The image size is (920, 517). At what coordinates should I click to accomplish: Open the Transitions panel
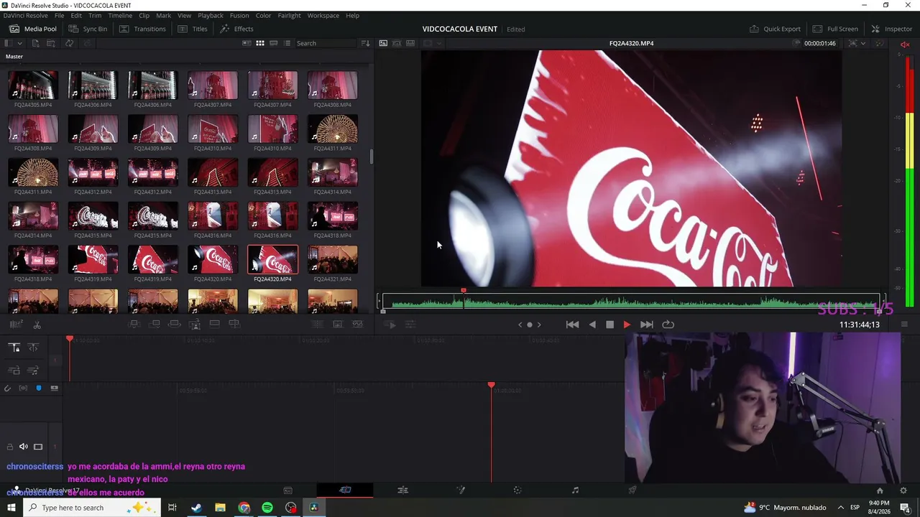pos(142,29)
